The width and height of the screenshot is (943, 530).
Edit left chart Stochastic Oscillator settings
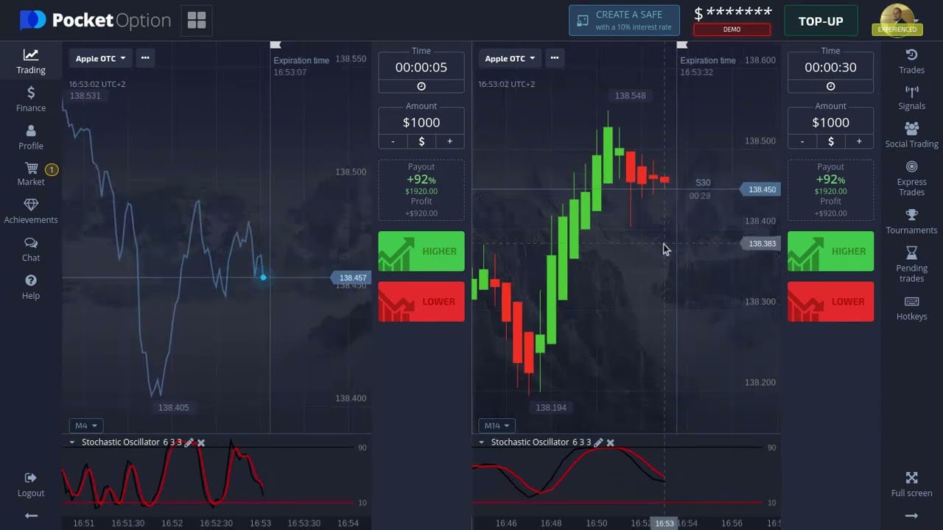pyautogui.click(x=189, y=442)
